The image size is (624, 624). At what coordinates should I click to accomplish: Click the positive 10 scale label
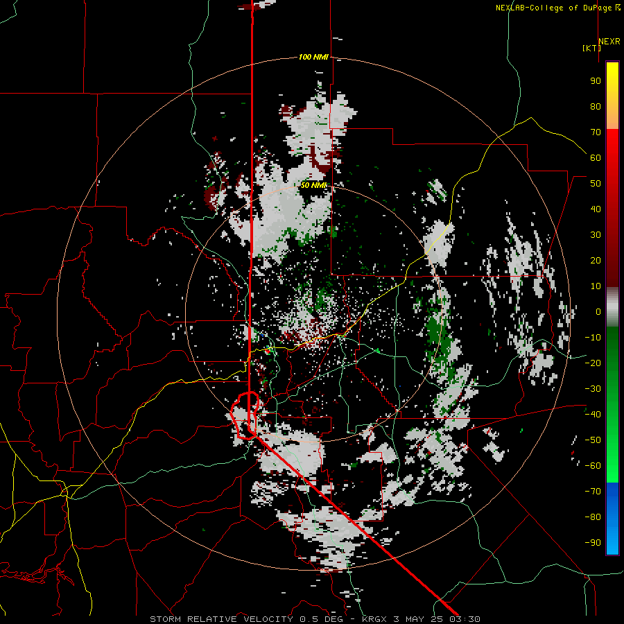596,286
